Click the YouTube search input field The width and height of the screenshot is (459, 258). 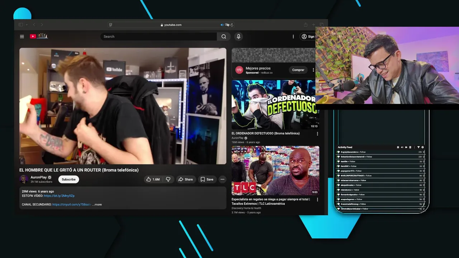[158, 37]
